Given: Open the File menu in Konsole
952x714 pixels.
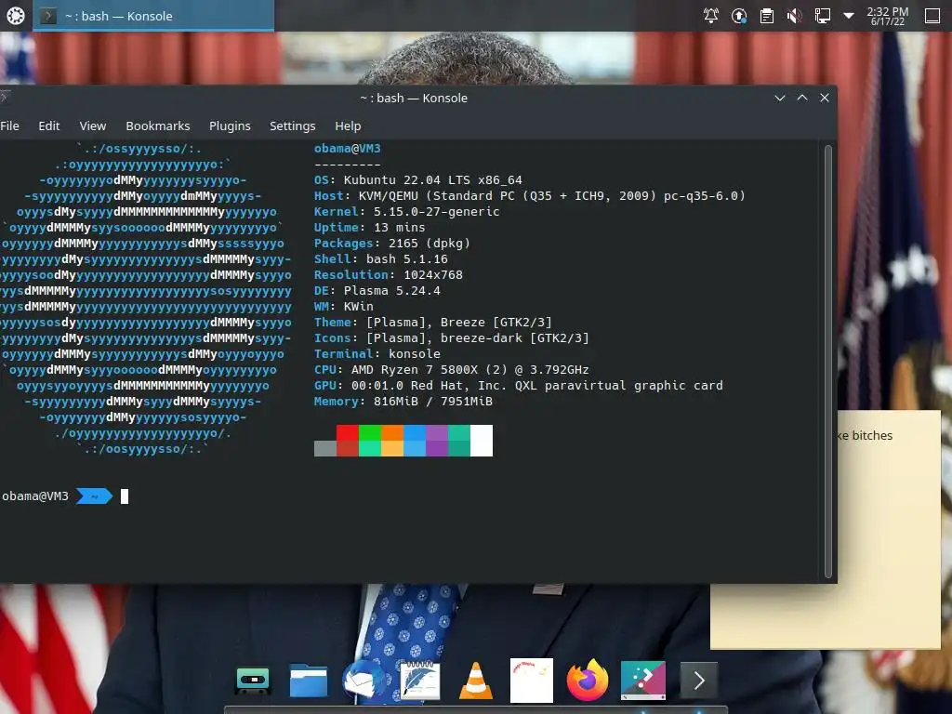Looking at the screenshot, I should click(9, 126).
